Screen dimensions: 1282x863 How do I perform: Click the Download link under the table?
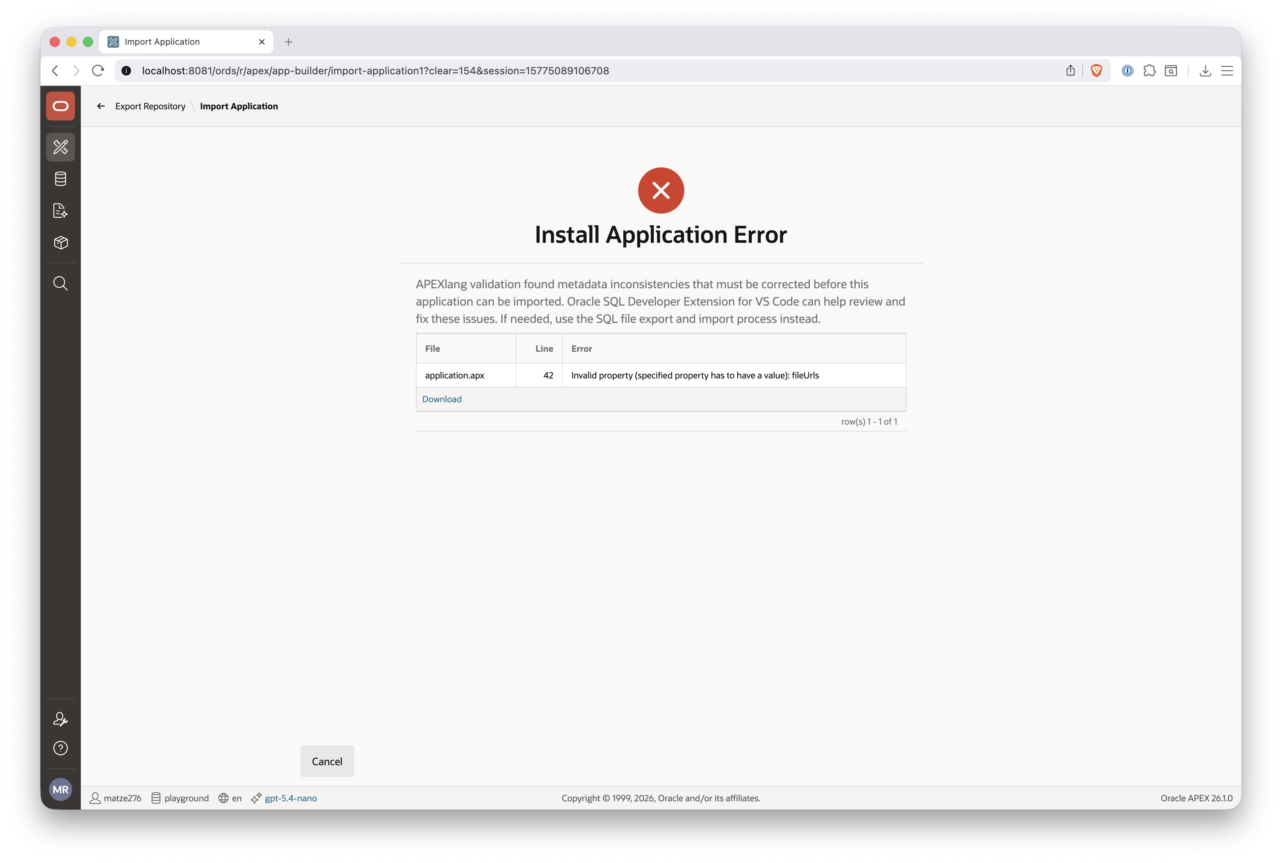pyautogui.click(x=442, y=399)
